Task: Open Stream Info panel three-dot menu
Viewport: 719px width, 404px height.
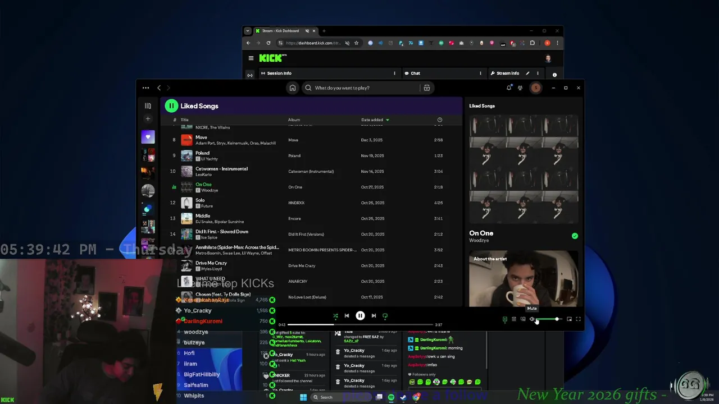Action: 538,74
